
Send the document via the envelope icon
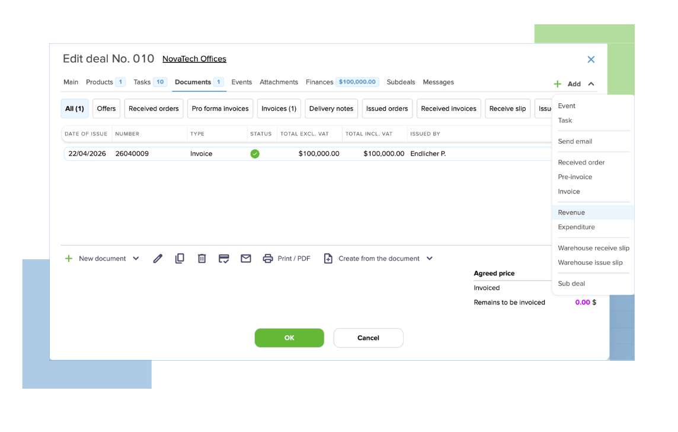click(246, 258)
